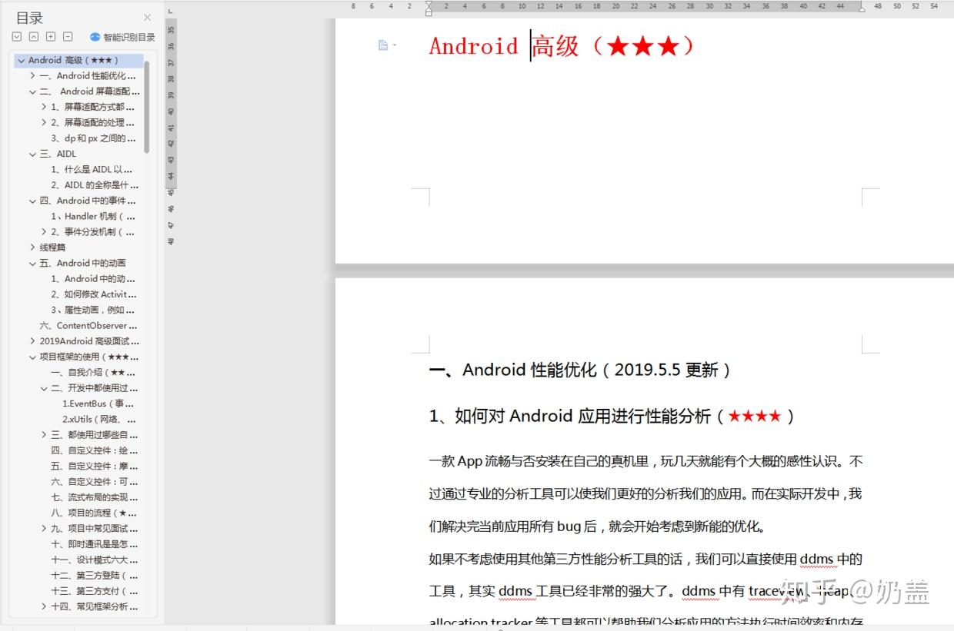The width and height of the screenshot is (954, 631).
Task: Click the first-line indent marker on horizontal ruler
Action: (x=429, y=4)
